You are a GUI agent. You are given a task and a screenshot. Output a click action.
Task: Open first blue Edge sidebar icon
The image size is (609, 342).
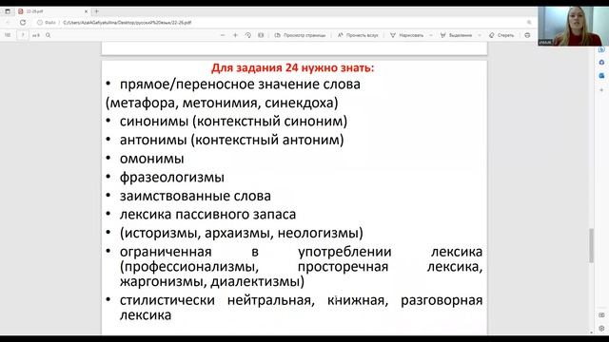(x=601, y=50)
